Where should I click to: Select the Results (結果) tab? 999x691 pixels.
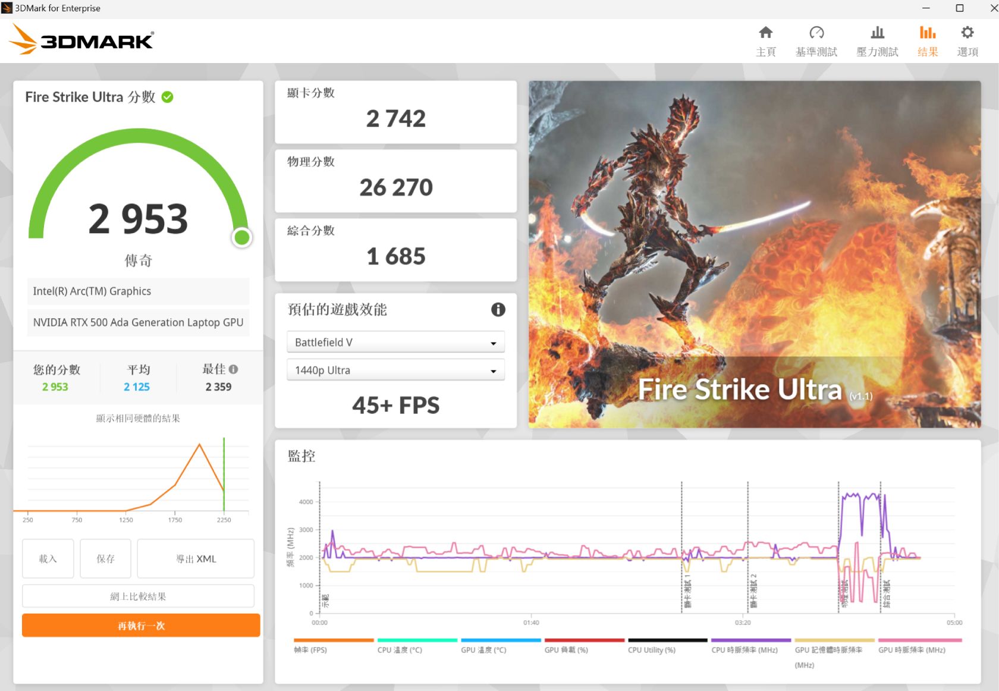coord(928,41)
